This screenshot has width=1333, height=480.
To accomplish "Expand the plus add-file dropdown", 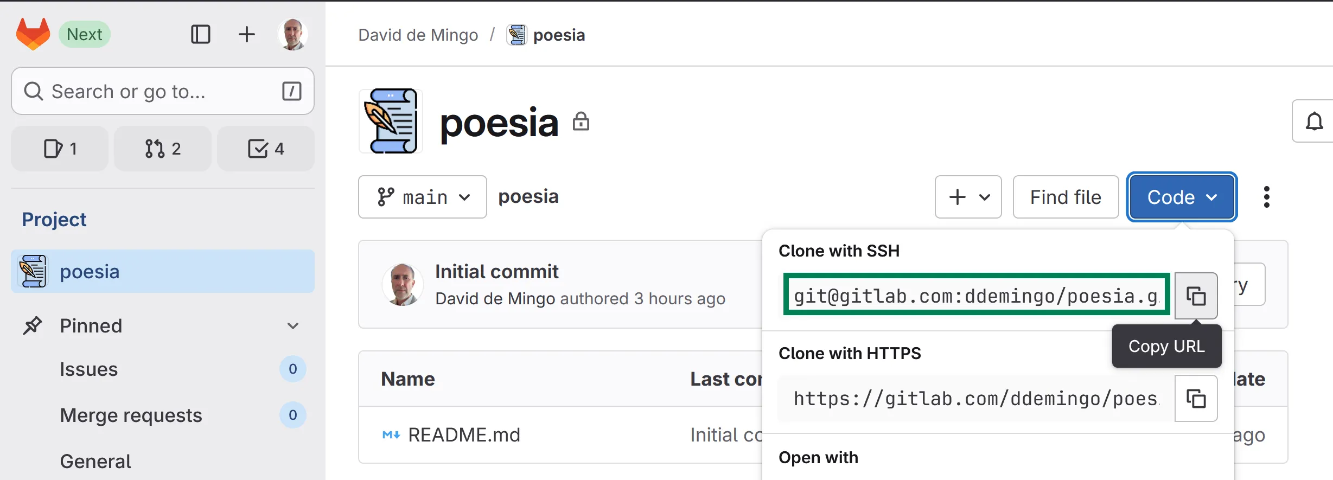I will [x=968, y=197].
